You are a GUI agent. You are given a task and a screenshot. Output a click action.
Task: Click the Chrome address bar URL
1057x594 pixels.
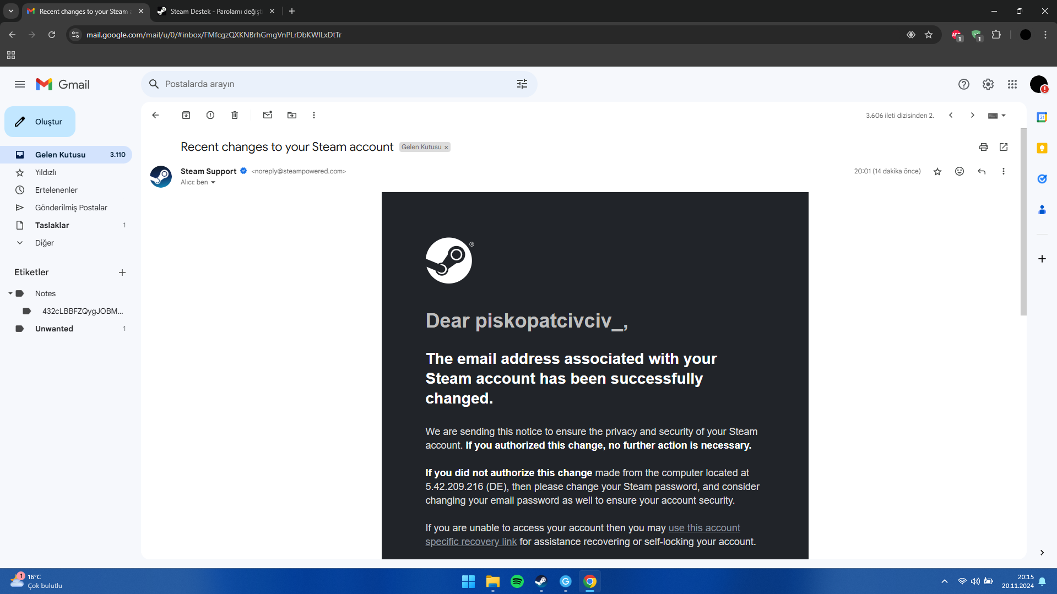tap(214, 35)
